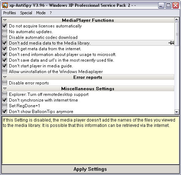Uncheck 'Don't save data and url's' checkbox

click(5, 60)
